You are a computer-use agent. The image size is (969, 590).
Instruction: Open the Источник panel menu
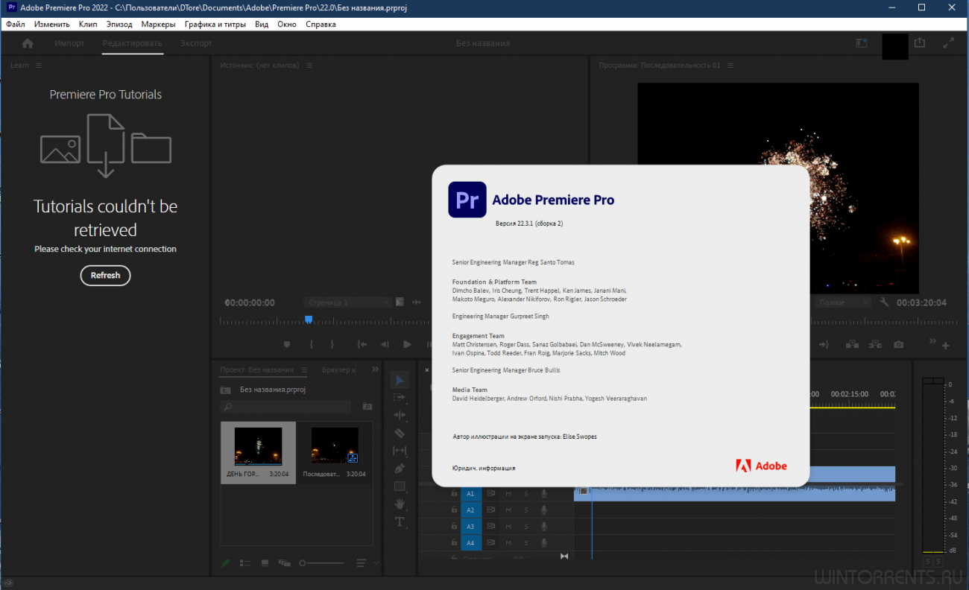click(x=309, y=66)
